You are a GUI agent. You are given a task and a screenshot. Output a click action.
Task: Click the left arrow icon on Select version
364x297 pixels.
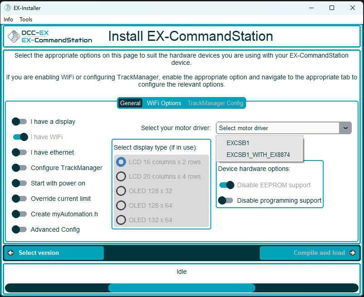[x=11, y=253]
